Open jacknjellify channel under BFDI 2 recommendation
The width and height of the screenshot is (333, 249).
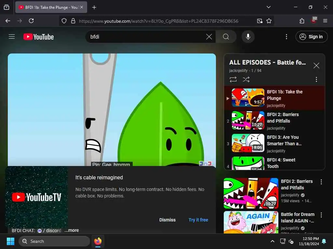click(x=290, y=195)
